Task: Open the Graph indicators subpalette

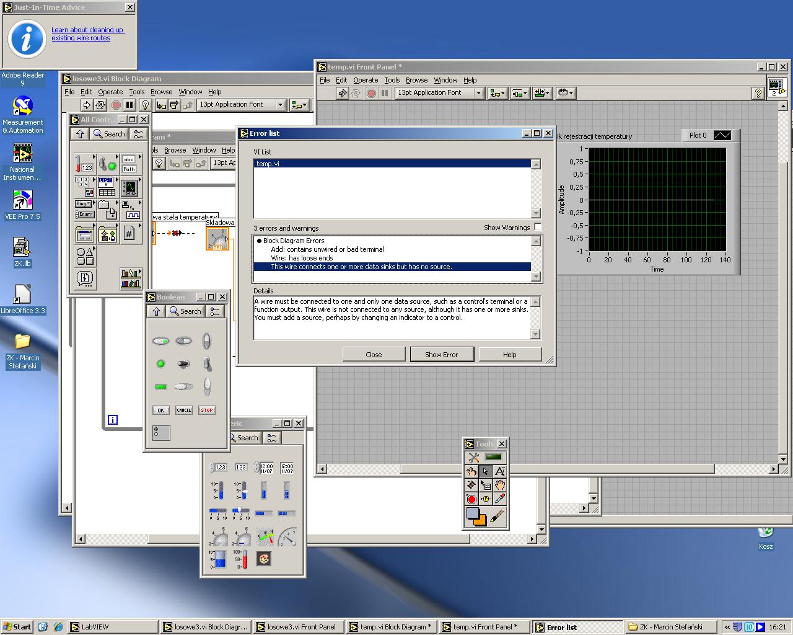Action: 129,187
